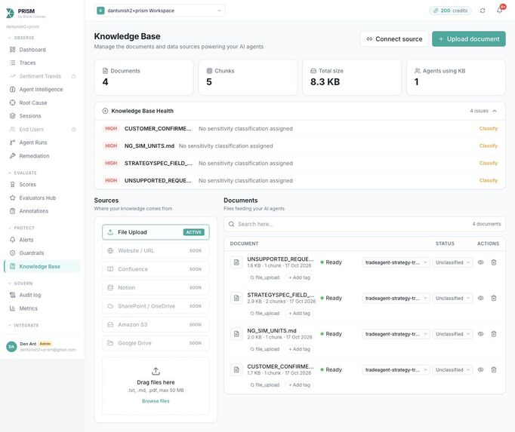Viewport: 515px width, 432px height.
Task: Click the DA user avatar
Action: point(11,346)
